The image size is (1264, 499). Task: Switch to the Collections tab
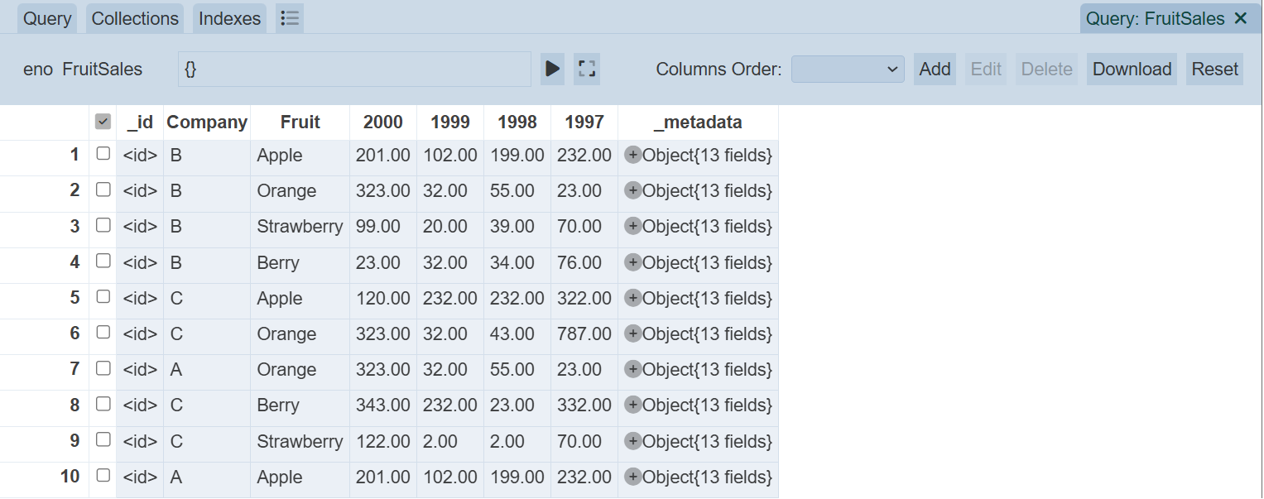(135, 18)
